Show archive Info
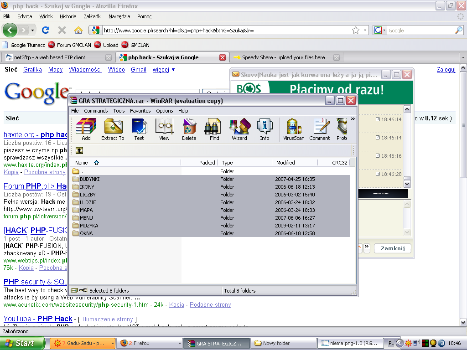Screen dimensions: 467x350 pyautogui.click(x=265, y=129)
